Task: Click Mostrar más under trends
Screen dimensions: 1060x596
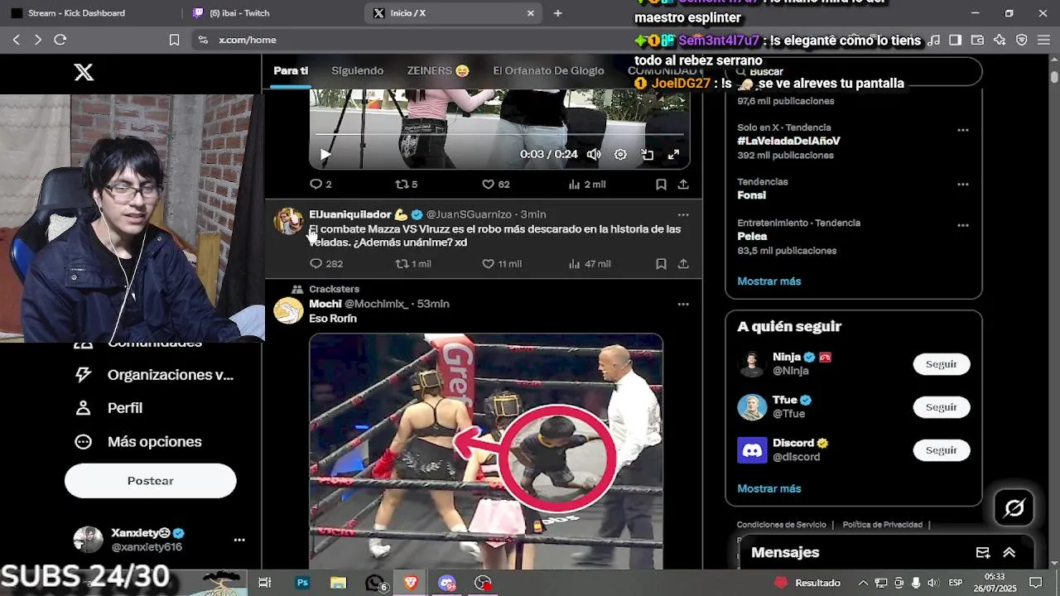Action: [x=769, y=281]
